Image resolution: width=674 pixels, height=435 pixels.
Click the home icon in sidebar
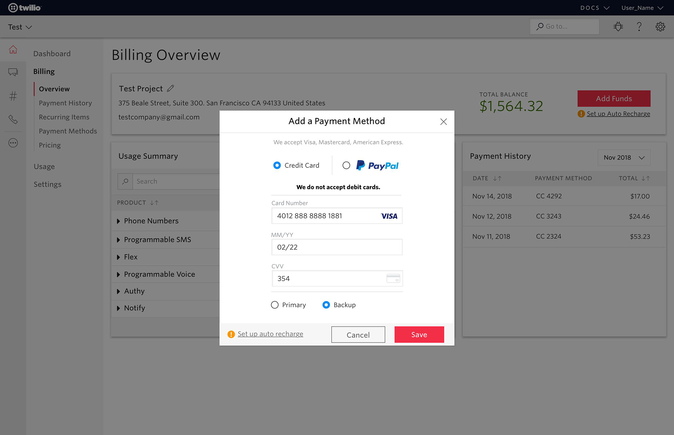[x=13, y=50]
